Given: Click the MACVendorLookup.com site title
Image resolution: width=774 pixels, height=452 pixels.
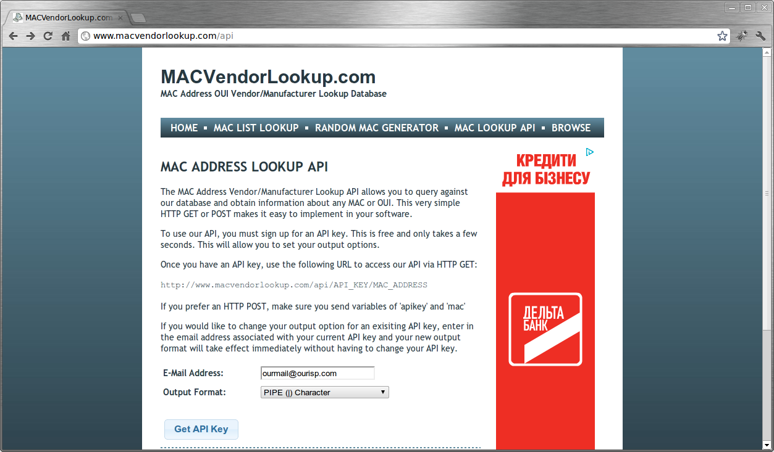Looking at the screenshot, I should point(268,77).
